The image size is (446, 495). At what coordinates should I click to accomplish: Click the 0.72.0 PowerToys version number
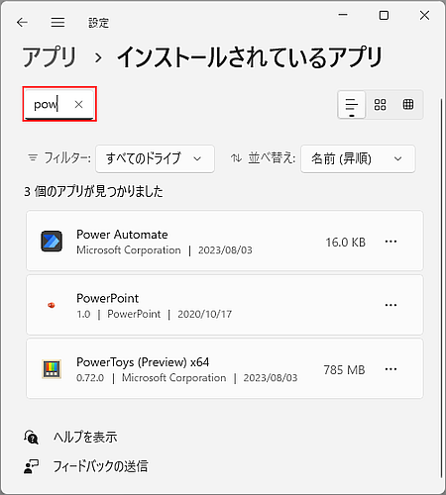point(90,377)
